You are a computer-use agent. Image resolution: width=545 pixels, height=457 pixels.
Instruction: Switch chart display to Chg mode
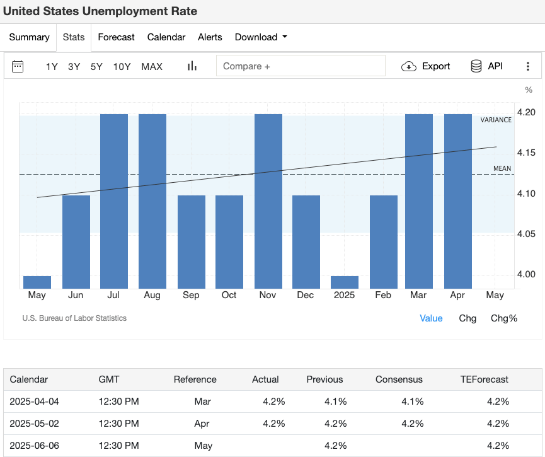tap(468, 318)
